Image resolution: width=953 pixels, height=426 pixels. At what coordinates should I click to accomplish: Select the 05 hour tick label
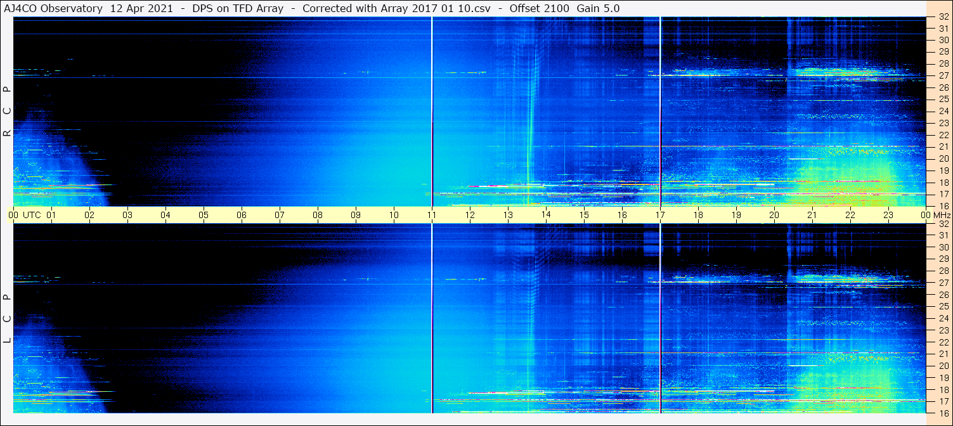point(204,215)
